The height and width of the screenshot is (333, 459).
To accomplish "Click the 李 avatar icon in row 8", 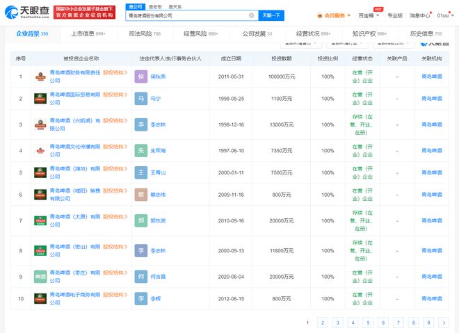I will tap(141, 251).
